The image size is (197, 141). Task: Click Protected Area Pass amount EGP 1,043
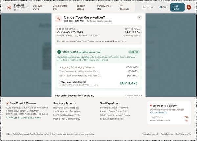coord(132,76)
